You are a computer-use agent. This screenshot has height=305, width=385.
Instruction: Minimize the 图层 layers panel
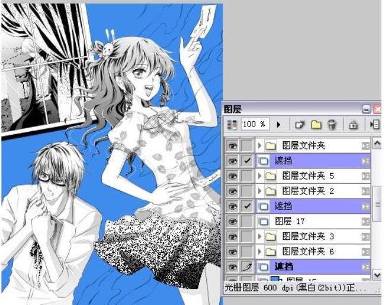click(366, 109)
